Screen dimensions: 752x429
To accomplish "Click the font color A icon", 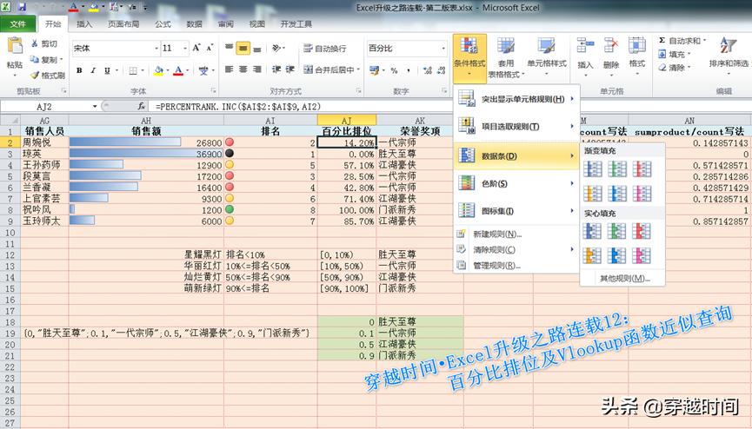I will 178,70.
